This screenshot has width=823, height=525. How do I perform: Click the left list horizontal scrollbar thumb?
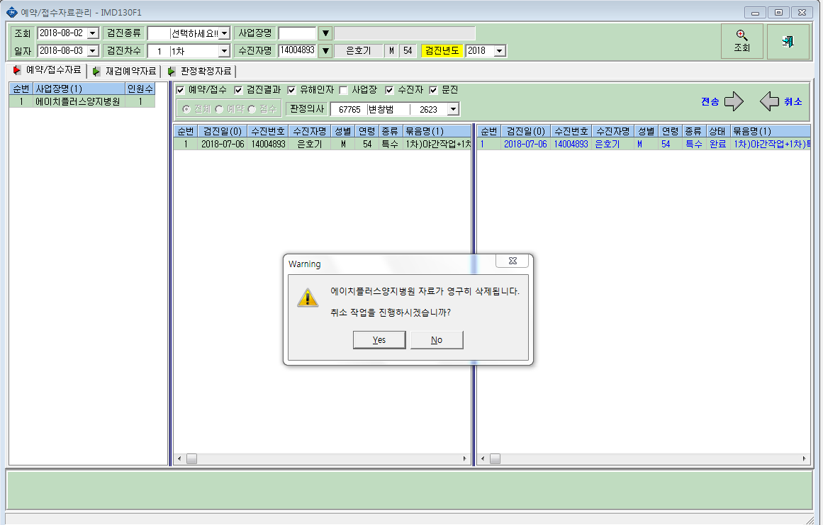(191, 459)
